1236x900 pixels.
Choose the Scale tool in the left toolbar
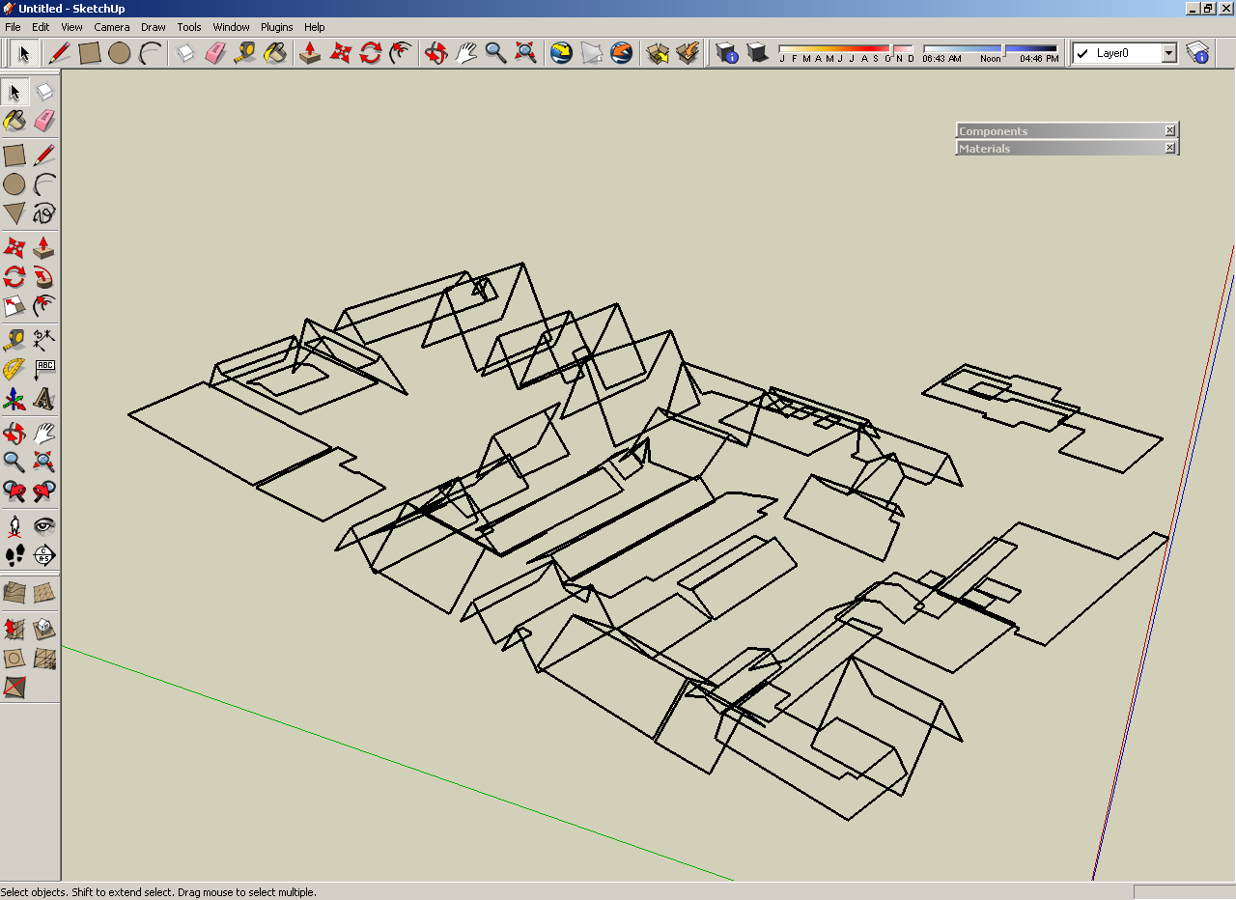pos(14,307)
